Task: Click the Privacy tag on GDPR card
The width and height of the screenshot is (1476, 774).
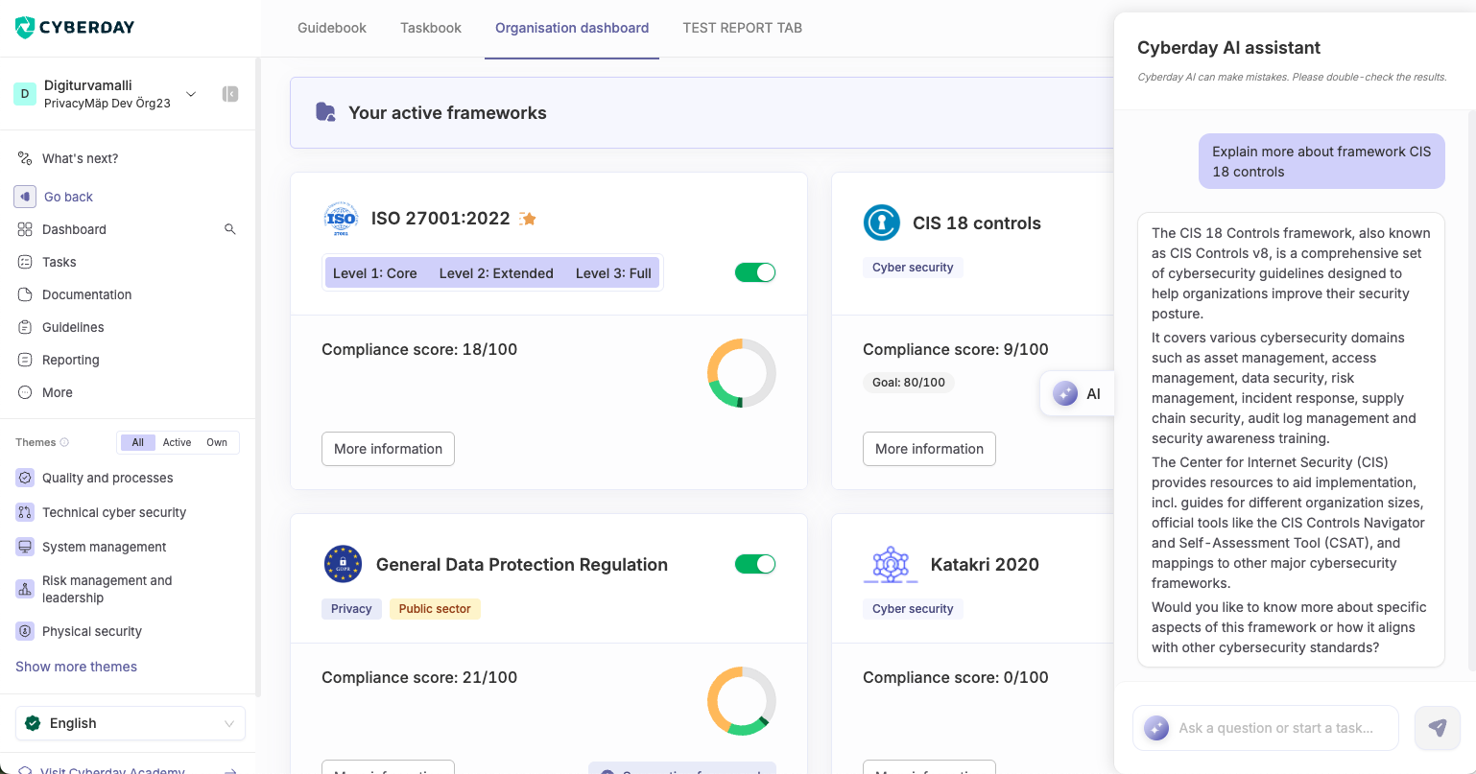Action: pyautogui.click(x=351, y=609)
